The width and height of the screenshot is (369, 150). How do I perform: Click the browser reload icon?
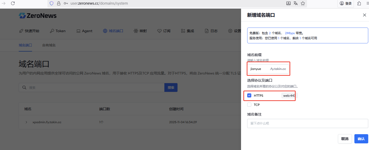[13, 3]
